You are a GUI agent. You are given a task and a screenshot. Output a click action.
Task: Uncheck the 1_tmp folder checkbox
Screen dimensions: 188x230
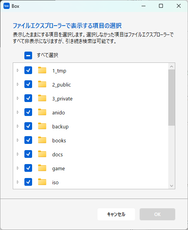pos(28,70)
